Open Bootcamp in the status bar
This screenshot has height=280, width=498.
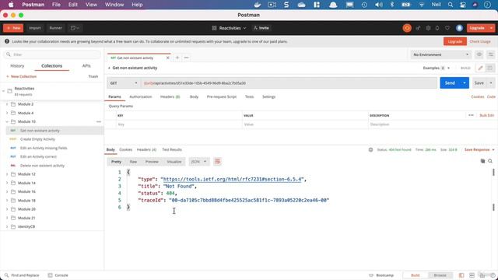click(381, 275)
